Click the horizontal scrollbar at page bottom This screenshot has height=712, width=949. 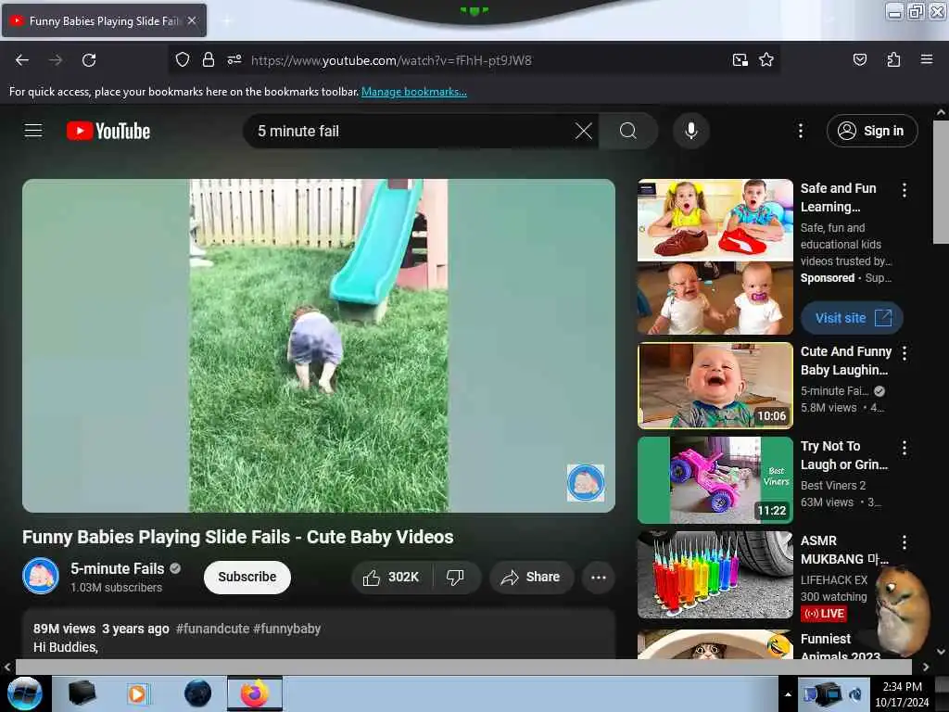pyautogui.click(x=463, y=667)
